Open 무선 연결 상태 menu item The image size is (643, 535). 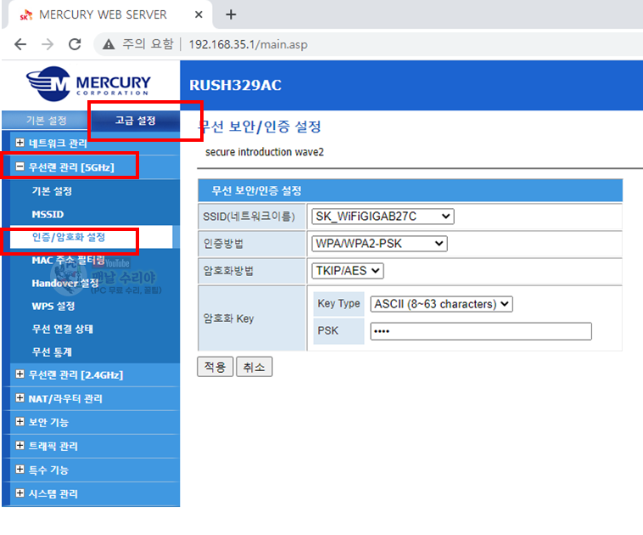click(62, 329)
